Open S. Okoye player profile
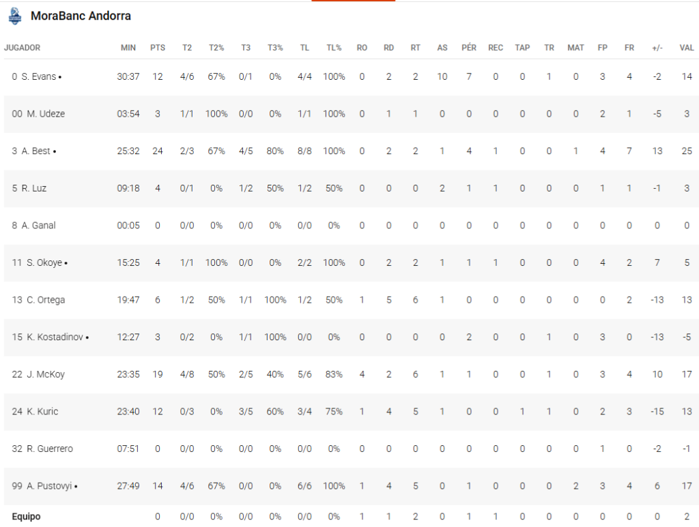Image resolution: width=699 pixels, height=527 pixels. [x=46, y=262]
